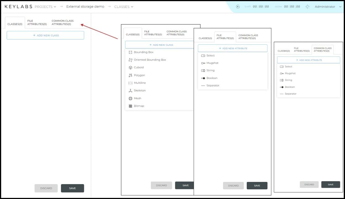This screenshot has height=199, width=345.
Task: Click the sun theme toggle icon
Action: (307, 7)
